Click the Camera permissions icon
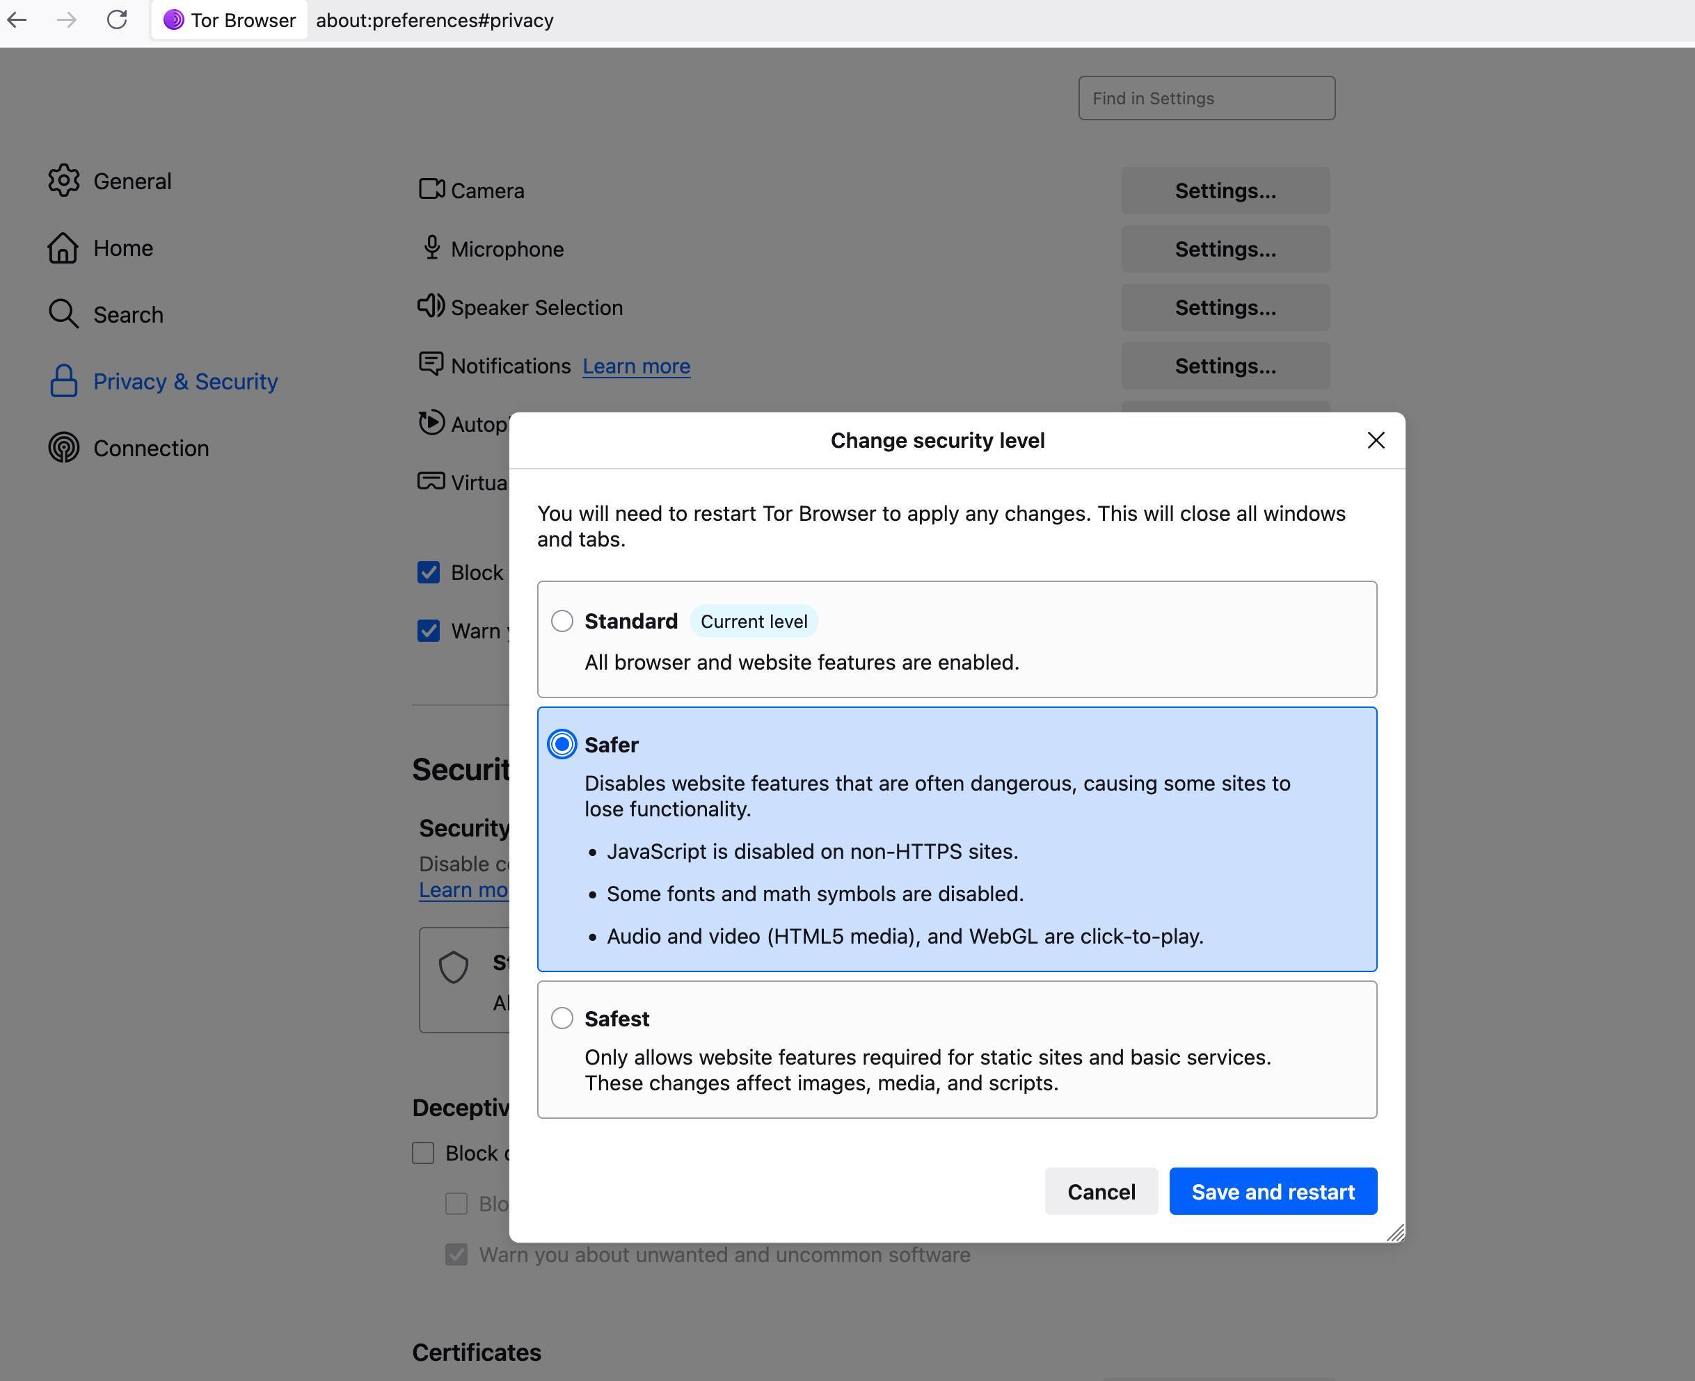The height and width of the screenshot is (1381, 1695). click(x=430, y=189)
